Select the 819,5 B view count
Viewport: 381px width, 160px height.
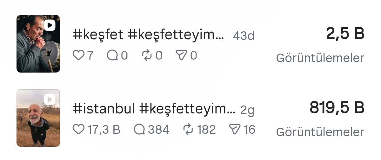337,108
